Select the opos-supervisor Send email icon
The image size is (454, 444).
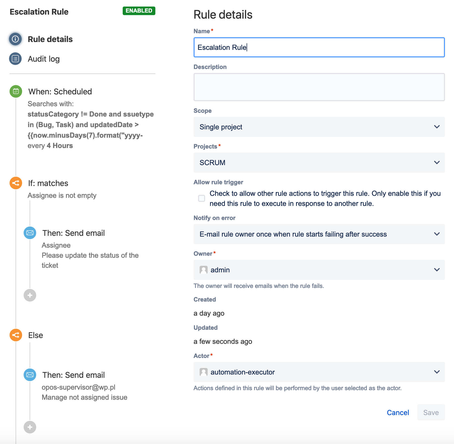click(x=30, y=375)
